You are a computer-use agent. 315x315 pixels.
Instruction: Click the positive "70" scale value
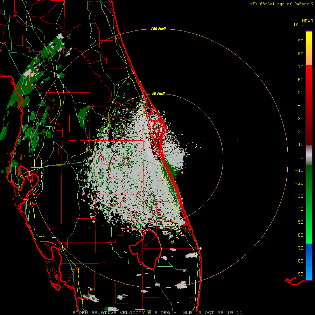point(301,67)
